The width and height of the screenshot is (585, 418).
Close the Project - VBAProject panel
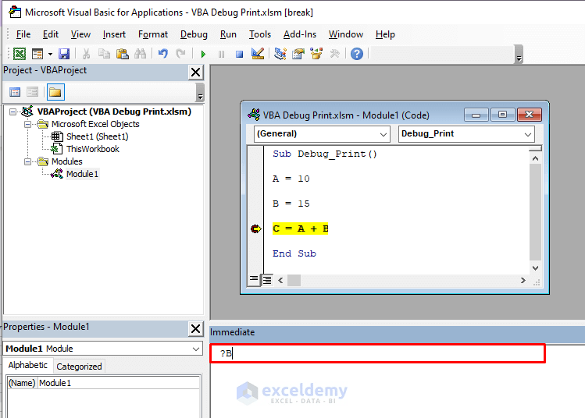click(196, 72)
